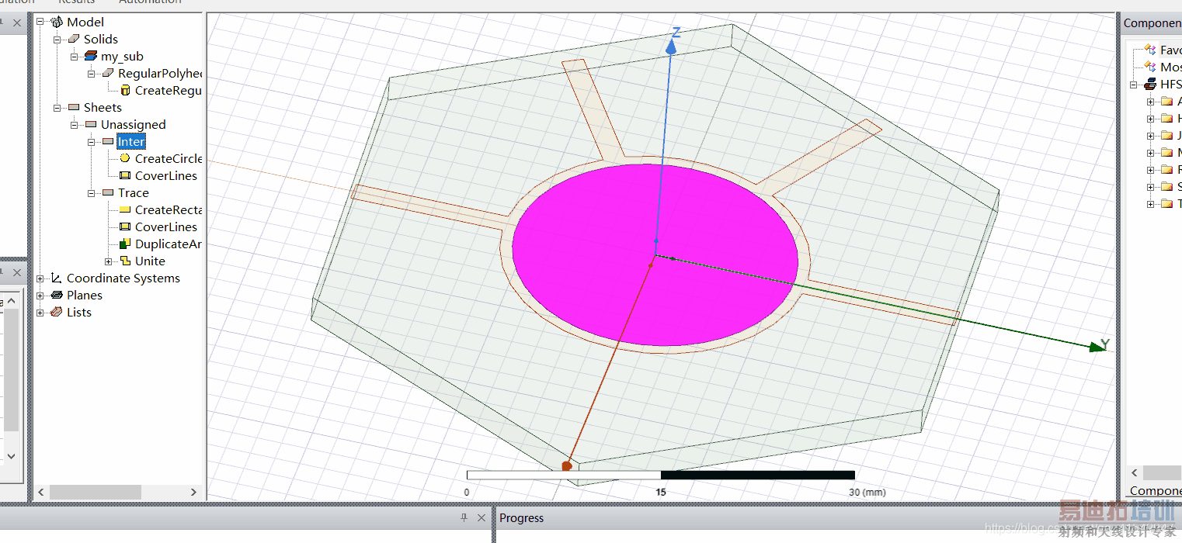The width and height of the screenshot is (1182, 543).
Task: Collapse the Model tree node
Action: tap(40, 22)
